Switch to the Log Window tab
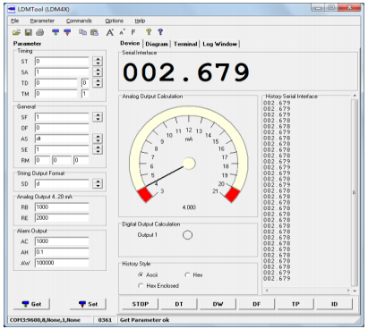The width and height of the screenshot is (368, 329). pos(219,44)
